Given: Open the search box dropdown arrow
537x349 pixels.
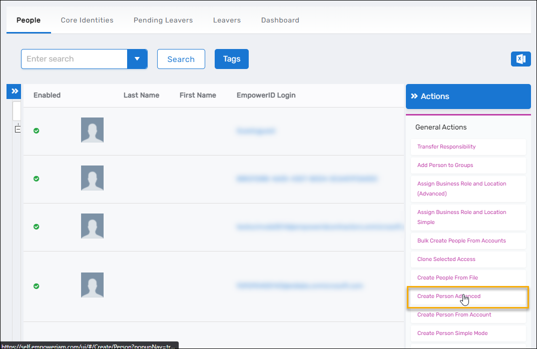Looking at the screenshot, I should pos(137,59).
